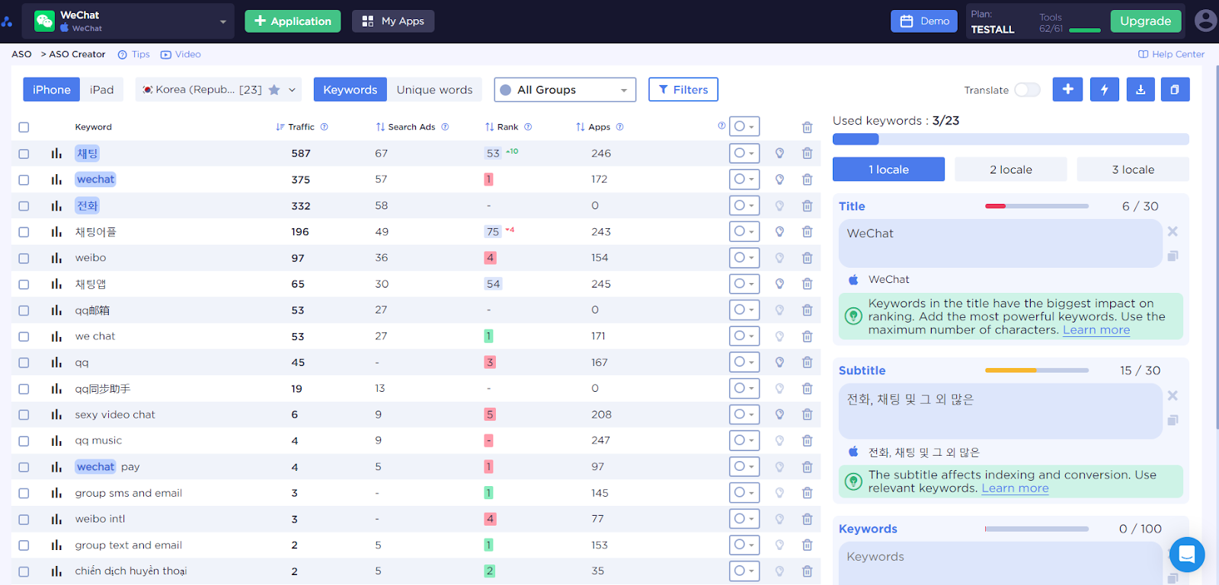Click lightbulb icon in qq row
Screen dimensions: 1219x585
pyautogui.click(x=779, y=362)
